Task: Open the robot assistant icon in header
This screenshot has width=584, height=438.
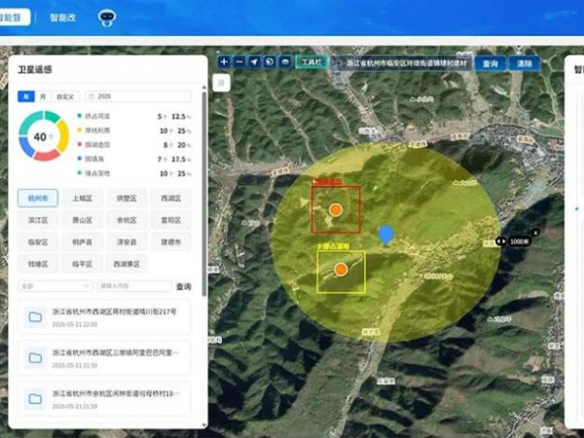Action: pos(107,18)
